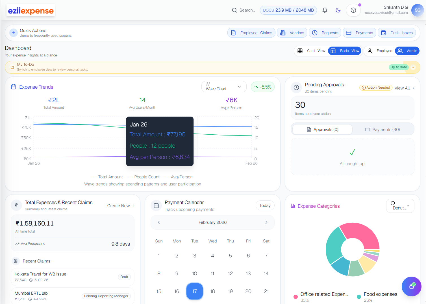This screenshot has height=304, width=426.
Task: Open the Payments (30) tab
Action: coord(382,130)
